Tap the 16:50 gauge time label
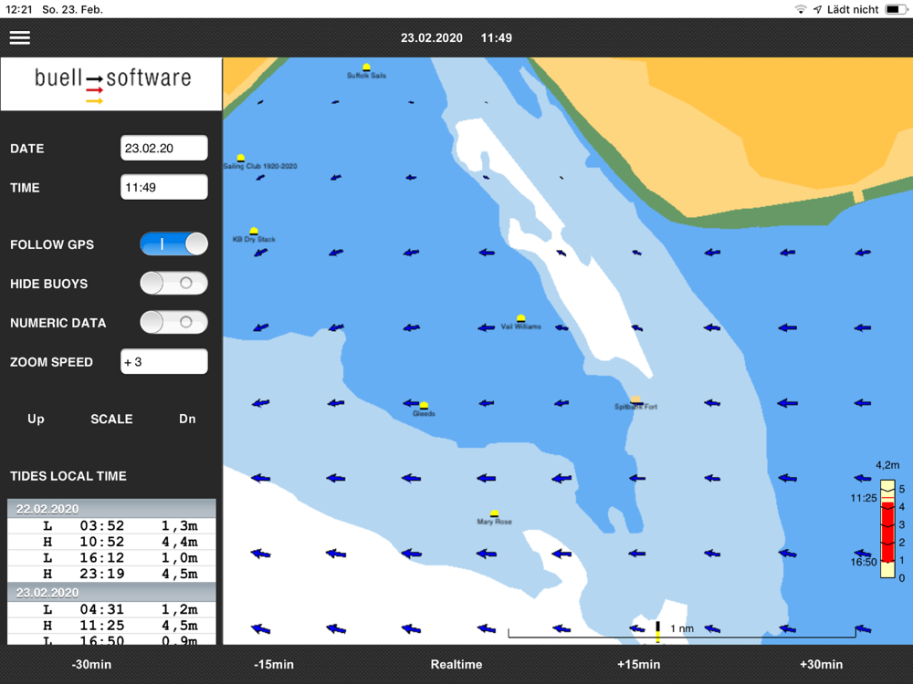 [864, 562]
